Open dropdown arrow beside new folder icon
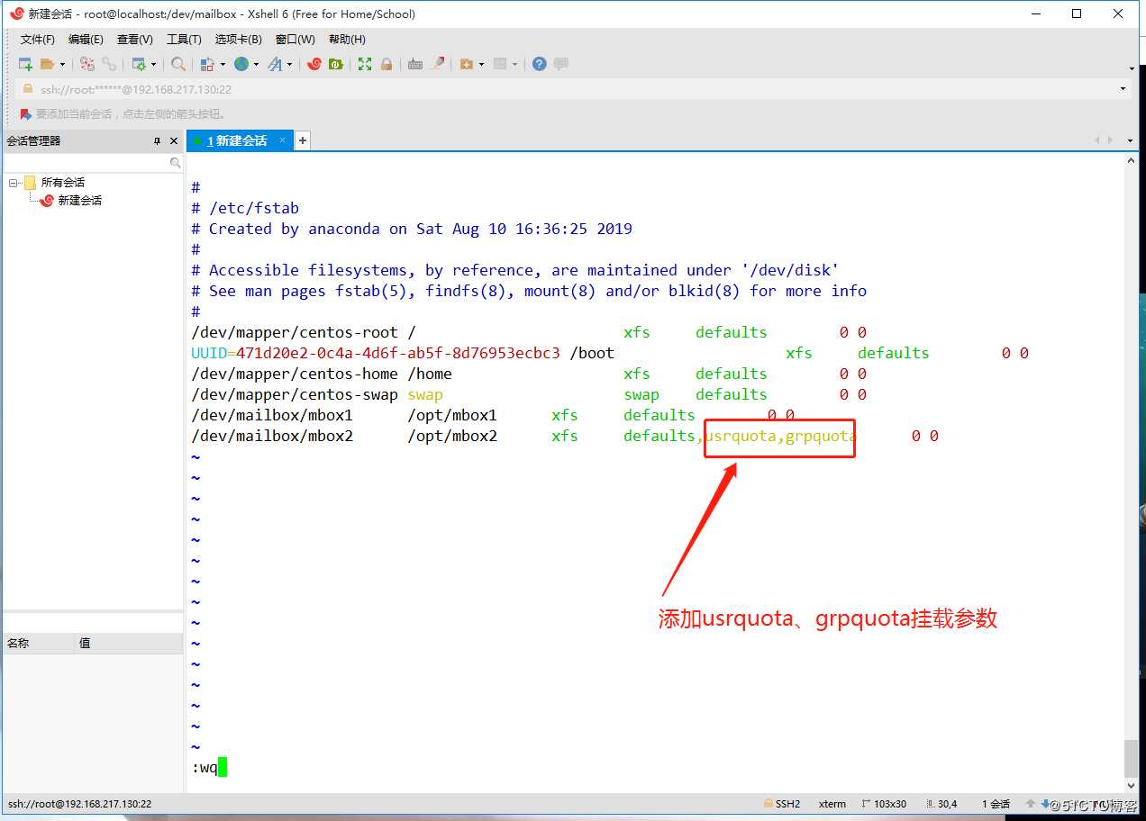Viewport: 1146px width, 821px height. [x=482, y=64]
